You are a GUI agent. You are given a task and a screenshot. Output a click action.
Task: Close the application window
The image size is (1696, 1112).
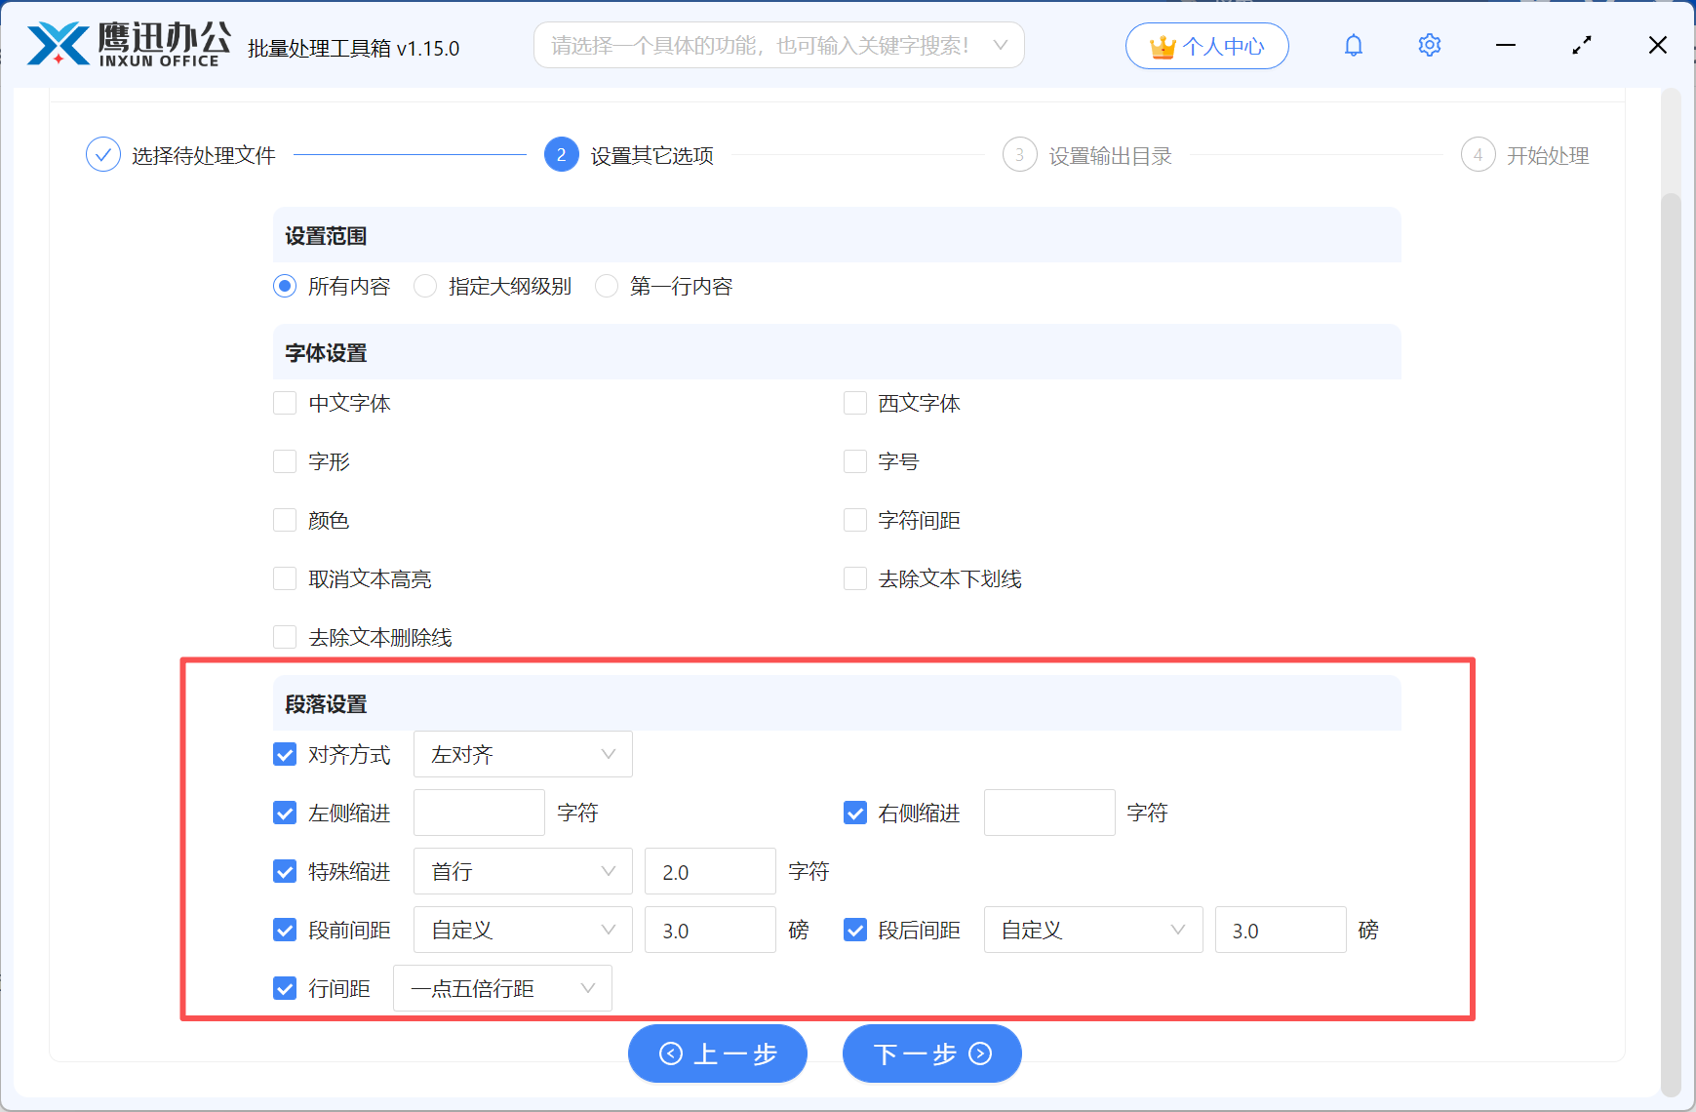[1657, 45]
